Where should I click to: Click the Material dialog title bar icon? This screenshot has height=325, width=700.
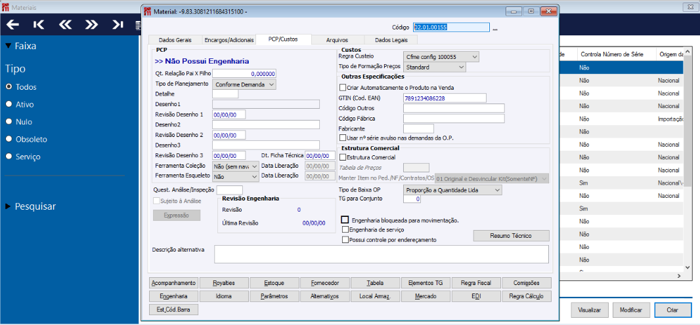click(147, 12)
